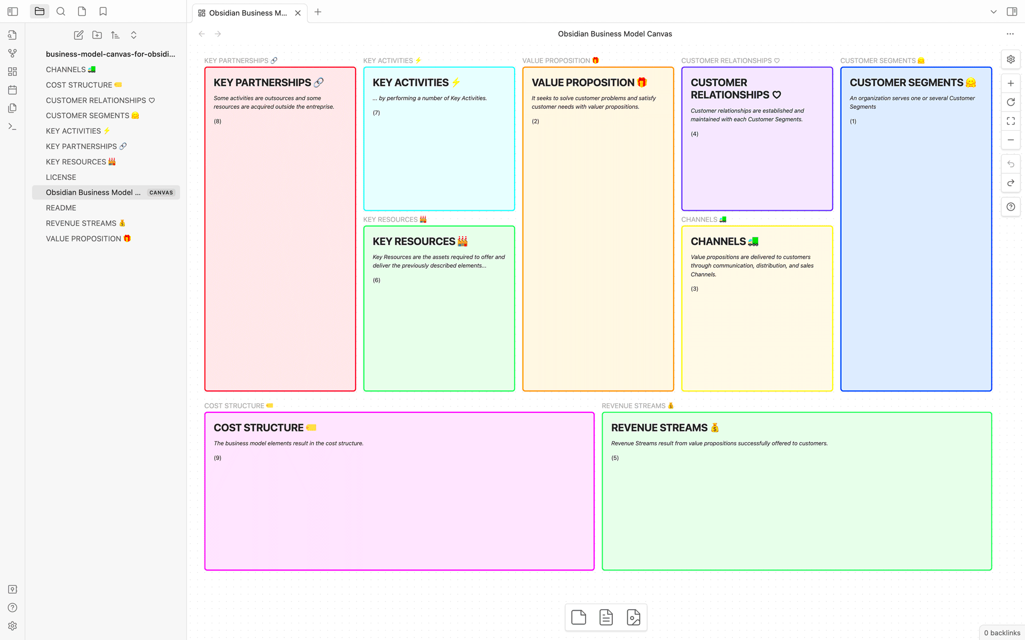
Task: Open COST STRUCTURE file in sidebar
Action: (83, 85)
